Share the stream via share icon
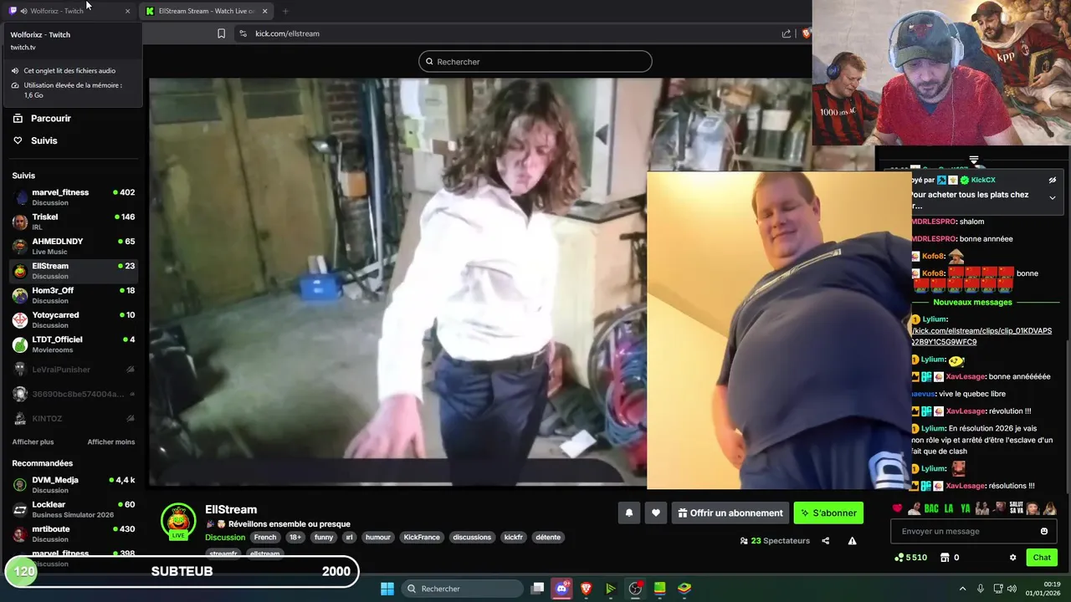1071x602 pixels. (x=825, y=541)
